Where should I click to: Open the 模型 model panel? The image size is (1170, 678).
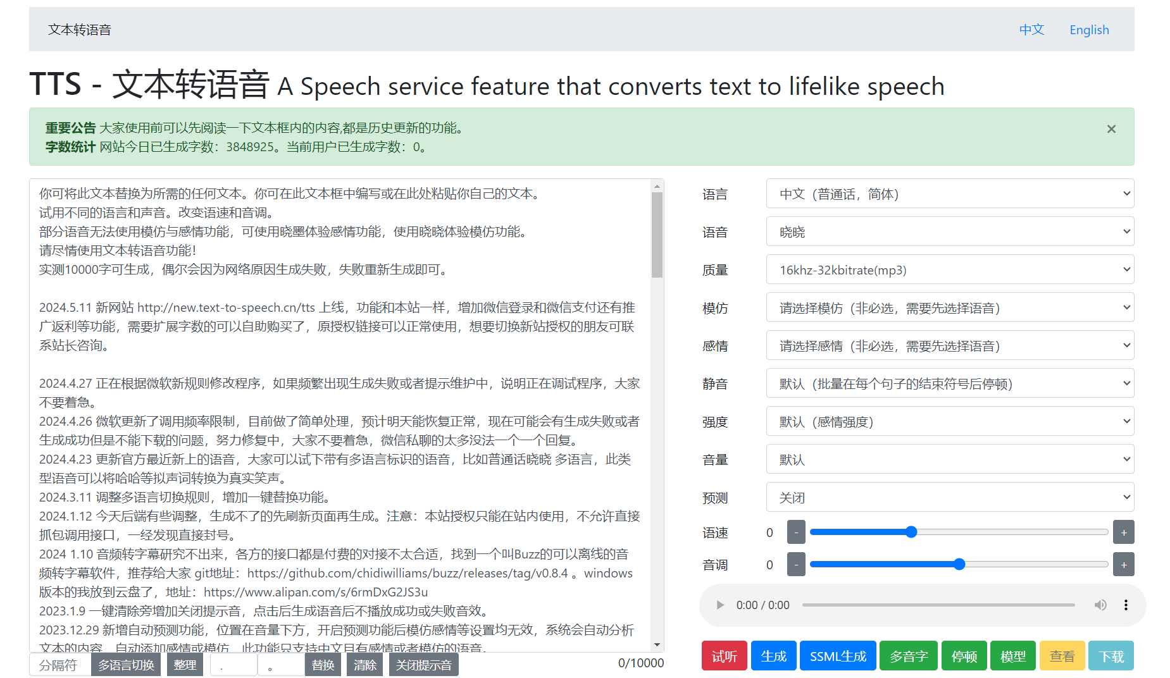[x=1012, y=656]
